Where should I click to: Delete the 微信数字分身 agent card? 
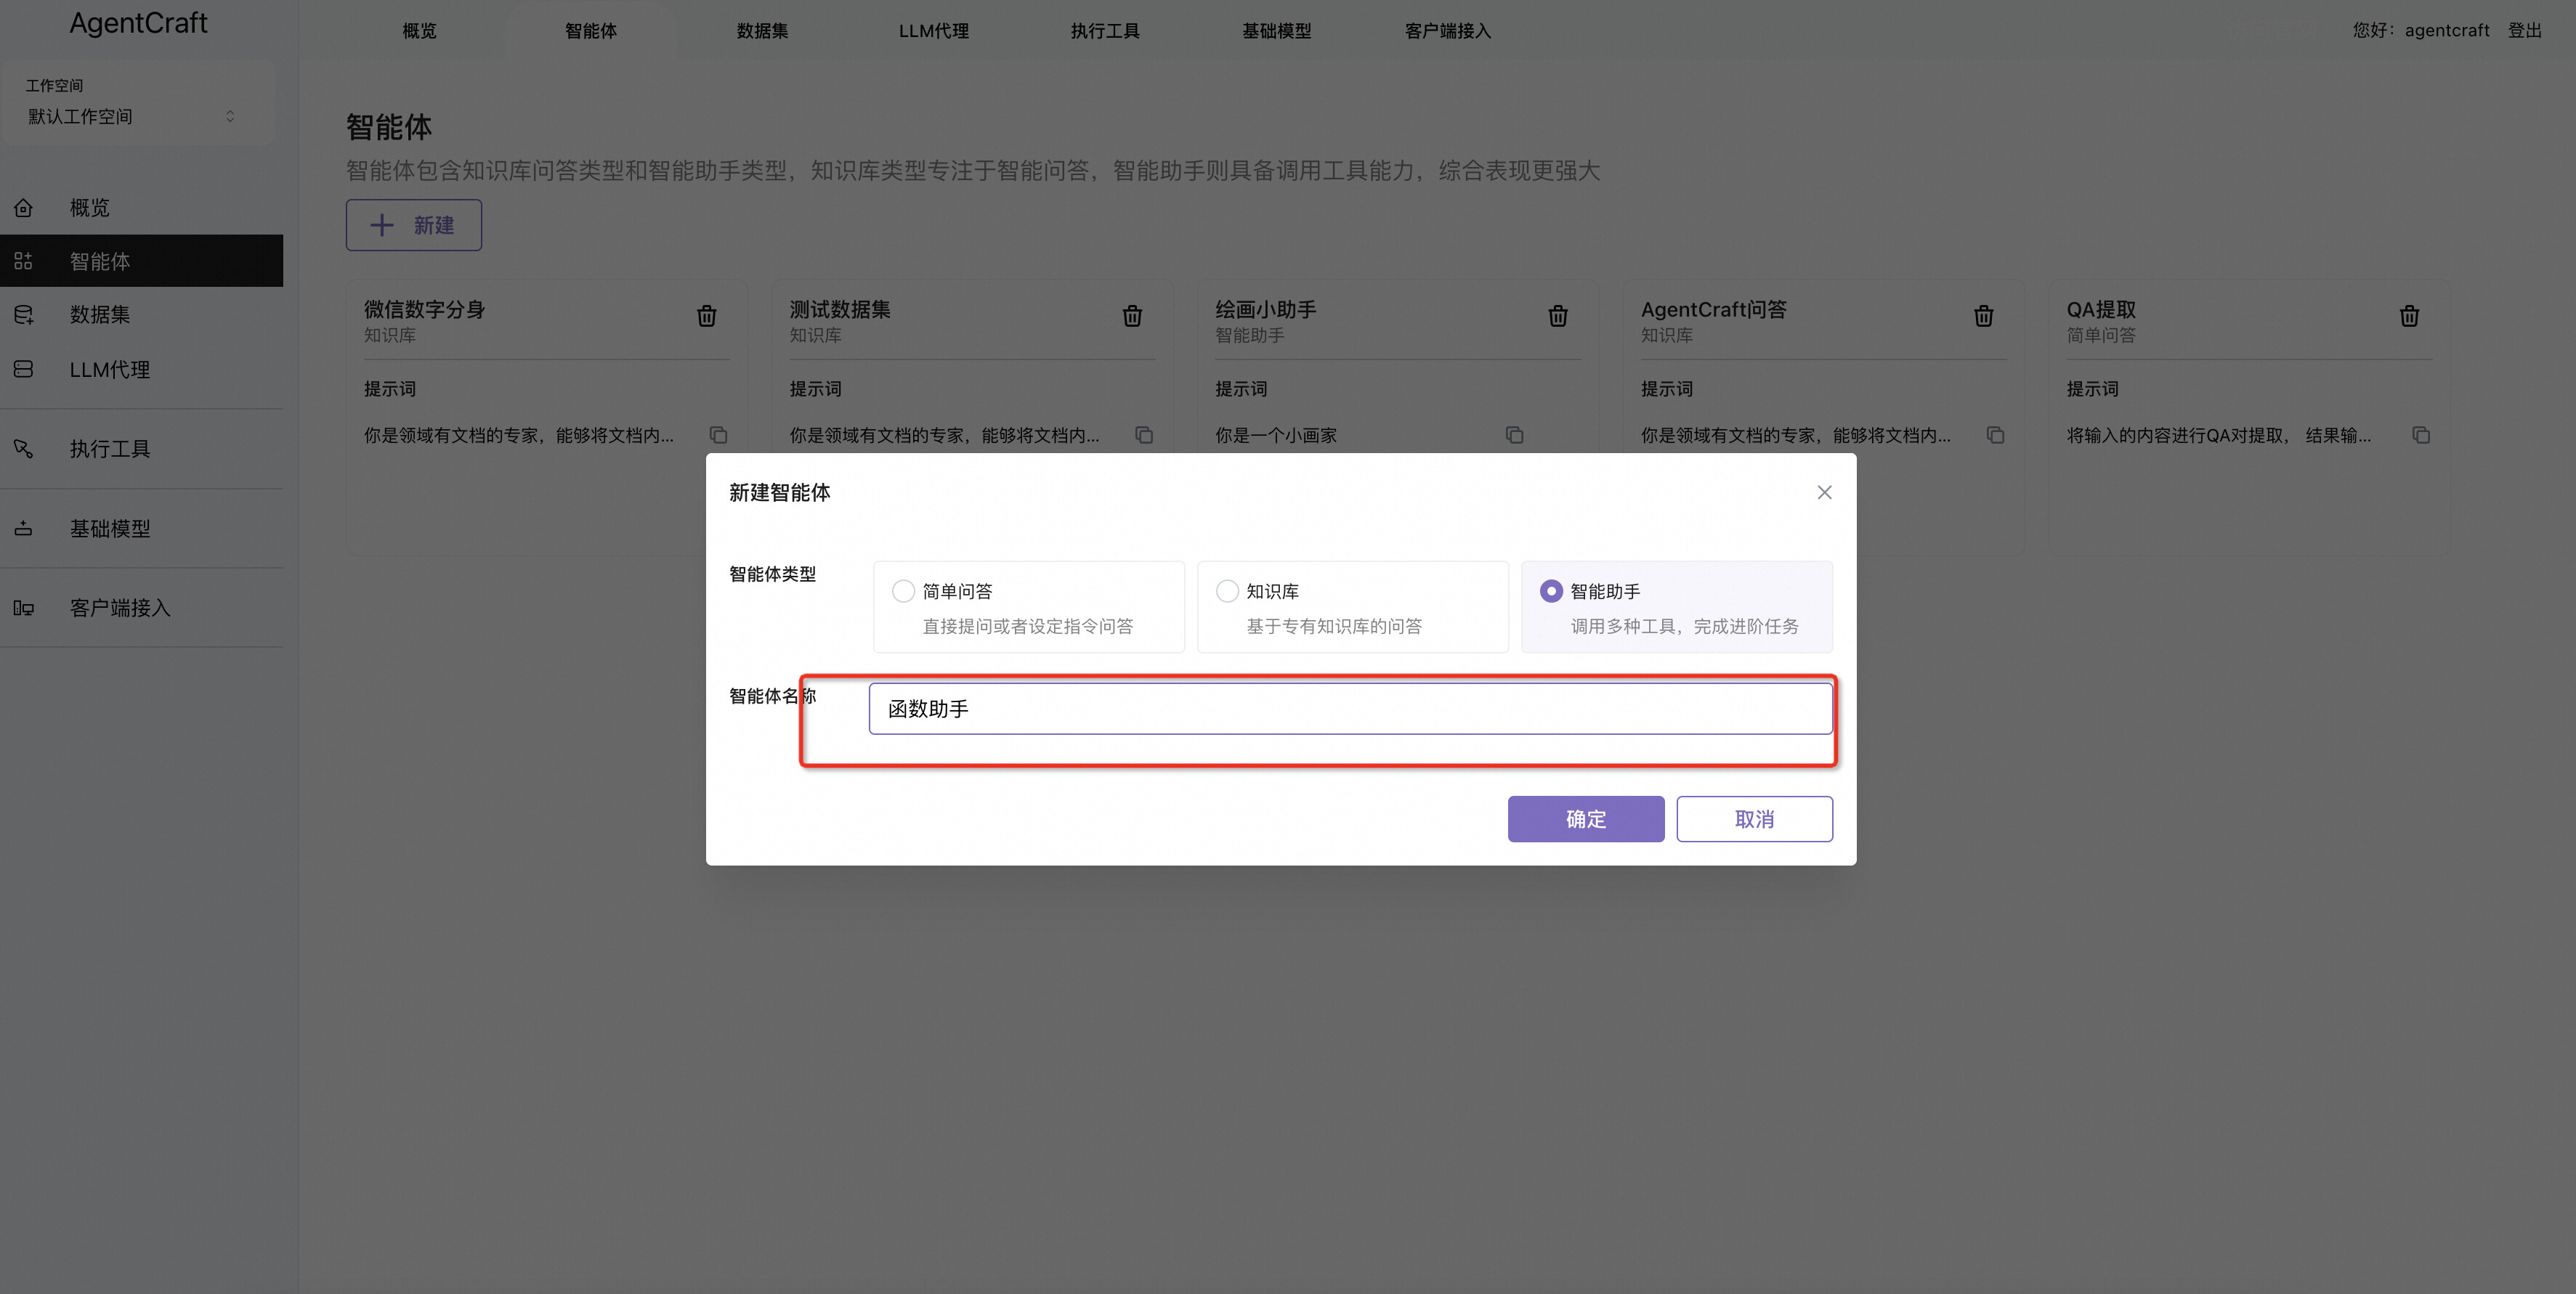(x=706, y=316)
